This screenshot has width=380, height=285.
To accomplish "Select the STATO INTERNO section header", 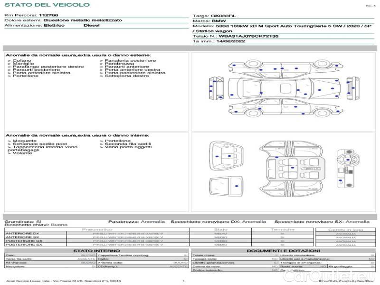I will (x=93, y=251).
